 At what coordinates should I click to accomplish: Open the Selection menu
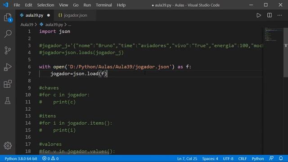coord(45,5)
